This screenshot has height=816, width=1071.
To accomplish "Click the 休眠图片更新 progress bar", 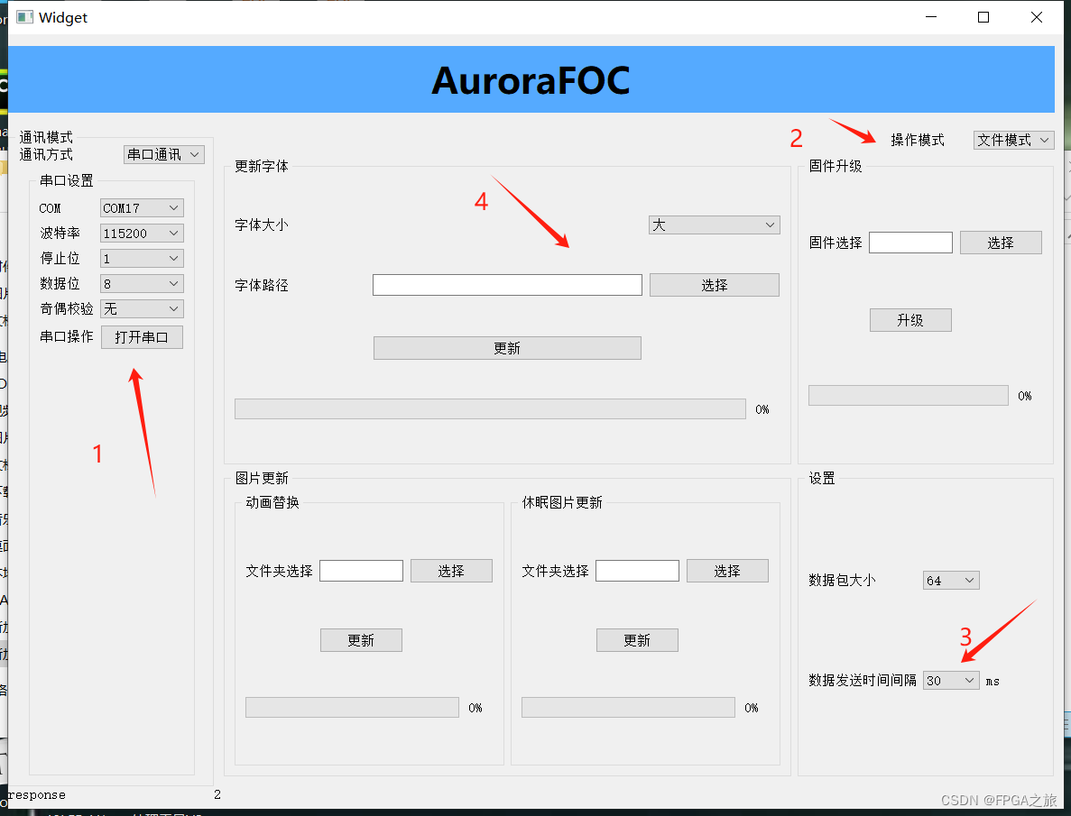I will 628,708.
